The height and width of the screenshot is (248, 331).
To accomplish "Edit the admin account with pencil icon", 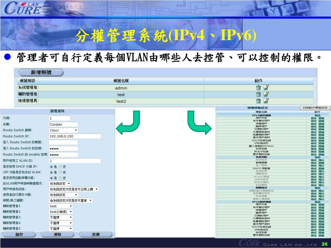I will 266,87.
